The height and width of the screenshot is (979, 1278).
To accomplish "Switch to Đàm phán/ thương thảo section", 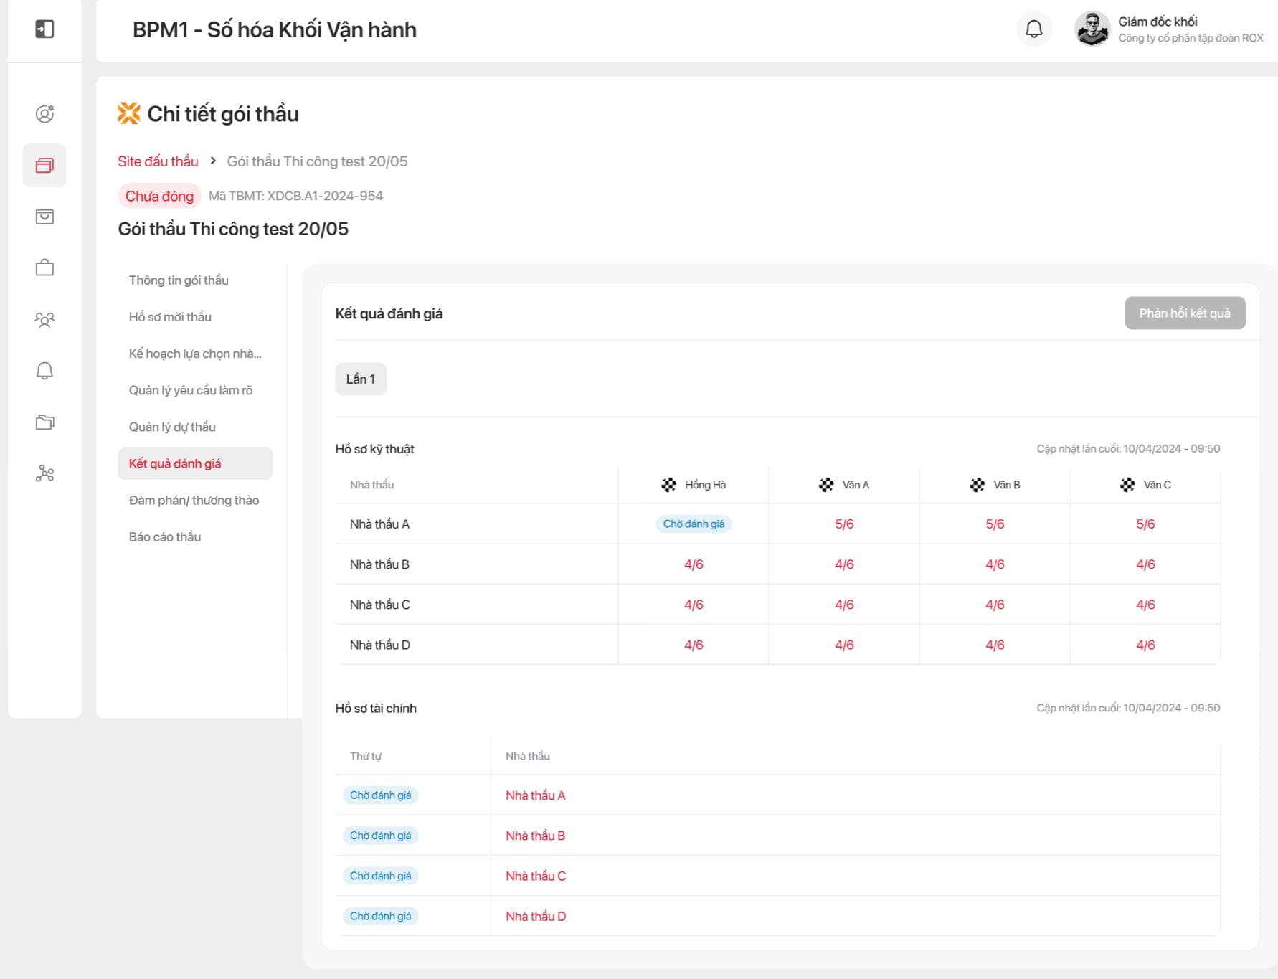I will click(x=194, y=501).
